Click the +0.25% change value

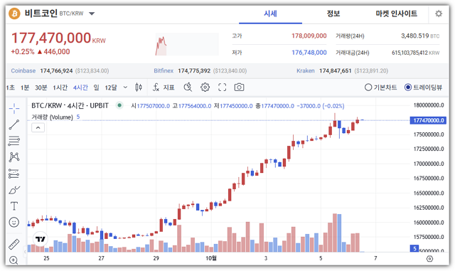pyautogui.click(x=23, y=52)
